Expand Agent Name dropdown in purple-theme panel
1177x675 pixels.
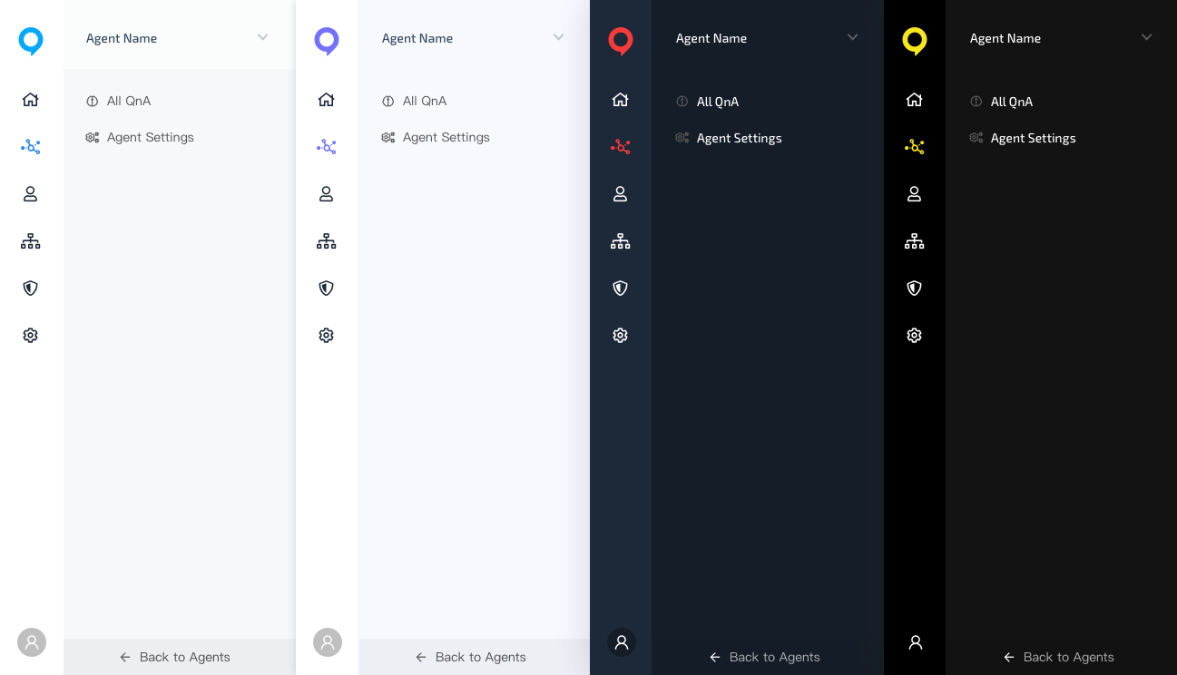(x=559, y=38)
